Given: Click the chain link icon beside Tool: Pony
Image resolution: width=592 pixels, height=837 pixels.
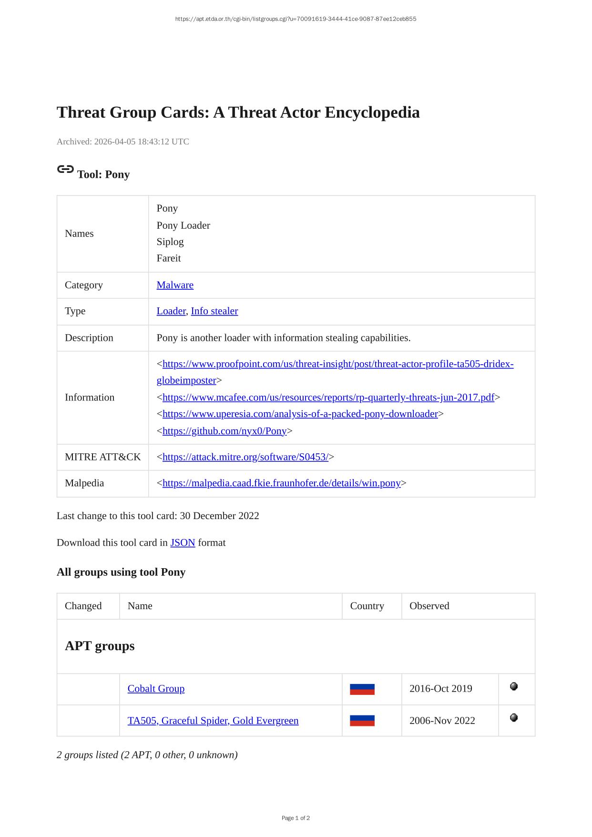Looking at the screenshot, I should coord(65,169).
